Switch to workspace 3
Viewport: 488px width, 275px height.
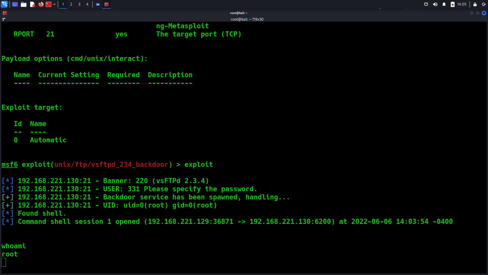click(x=79, y=4)
